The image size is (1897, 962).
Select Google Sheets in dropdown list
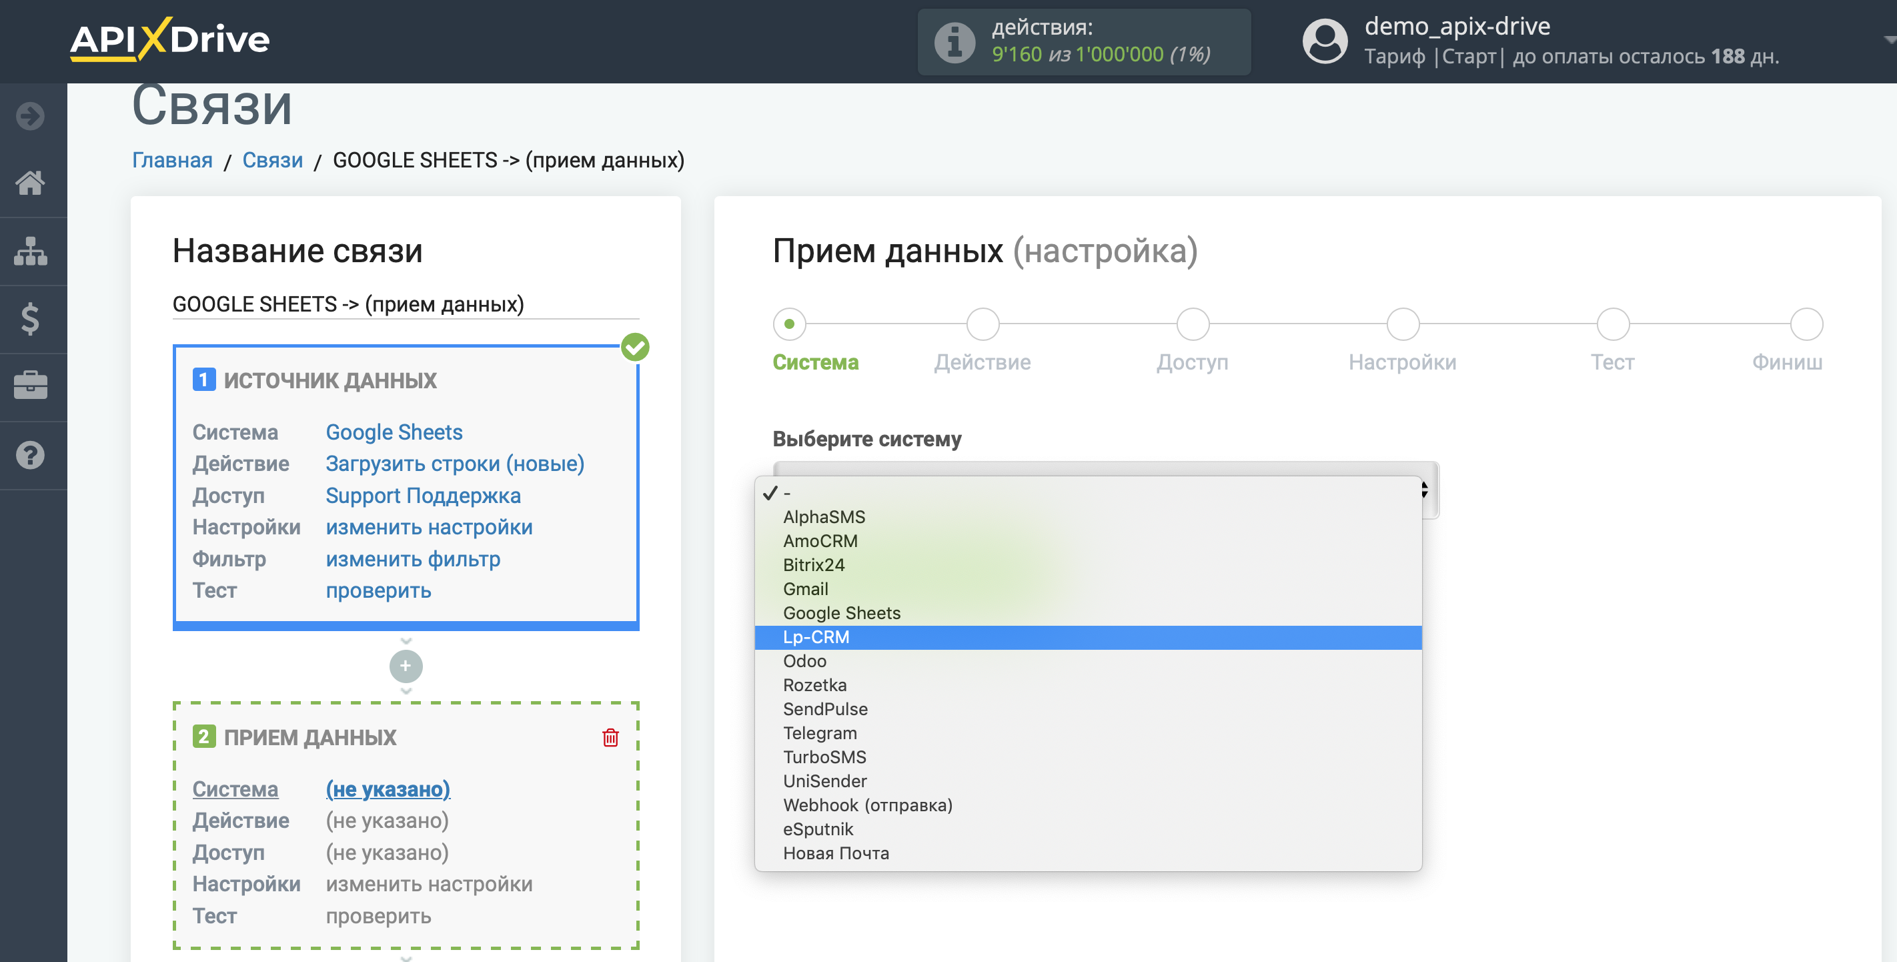point(1088,613)
